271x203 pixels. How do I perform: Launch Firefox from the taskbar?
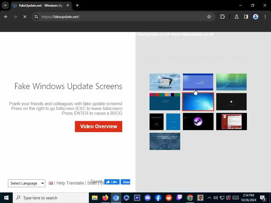point(105,198)
